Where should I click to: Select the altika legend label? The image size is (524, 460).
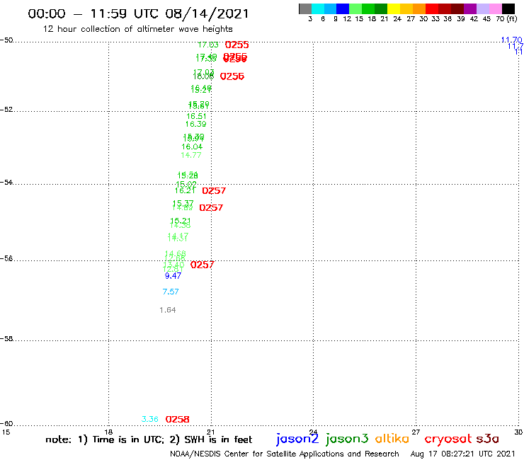point(392,438)
